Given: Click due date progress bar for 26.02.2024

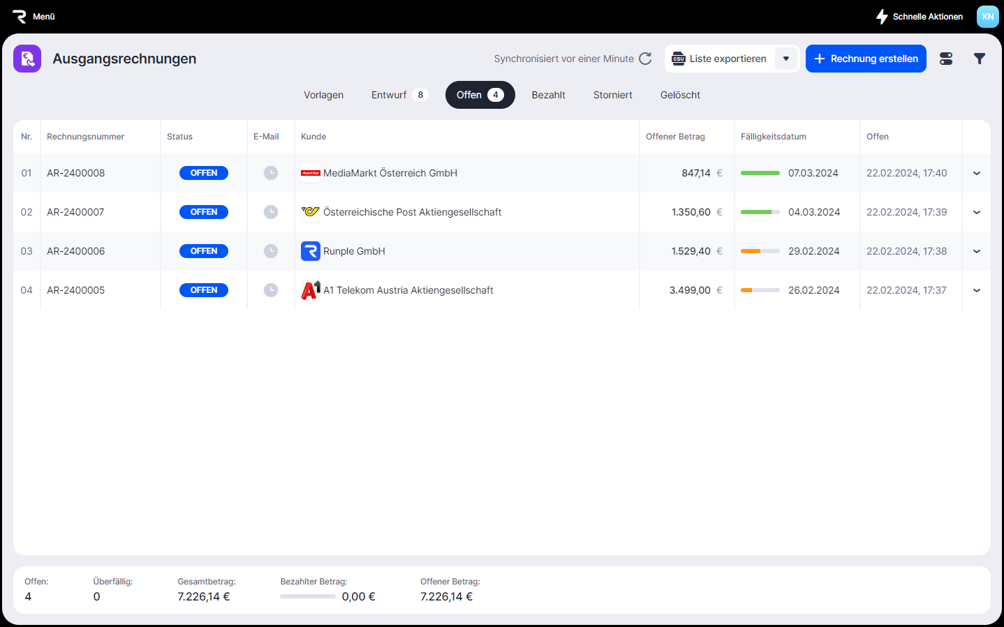Looking at the screenshot, I should (760, 290).
